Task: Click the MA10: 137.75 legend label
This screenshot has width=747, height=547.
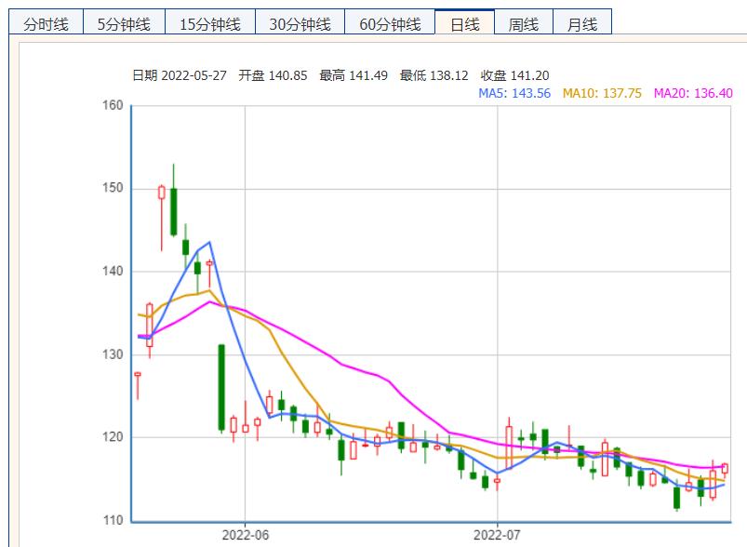Action: 602,93
